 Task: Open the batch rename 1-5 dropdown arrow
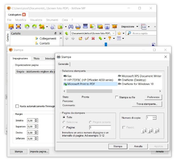pyautogui.click(x=149, y=27)
